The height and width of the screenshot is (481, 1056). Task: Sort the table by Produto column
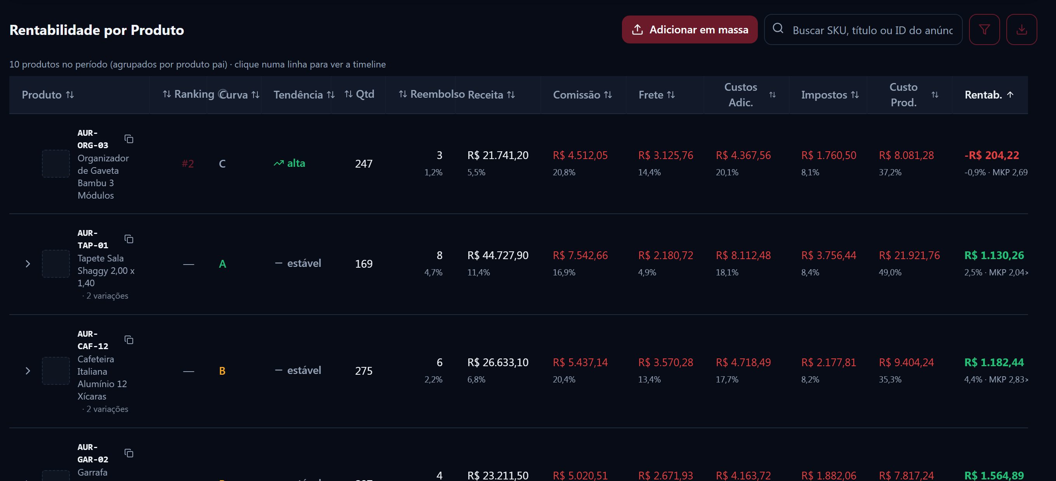pyautogui.click(x=48, y=95)
